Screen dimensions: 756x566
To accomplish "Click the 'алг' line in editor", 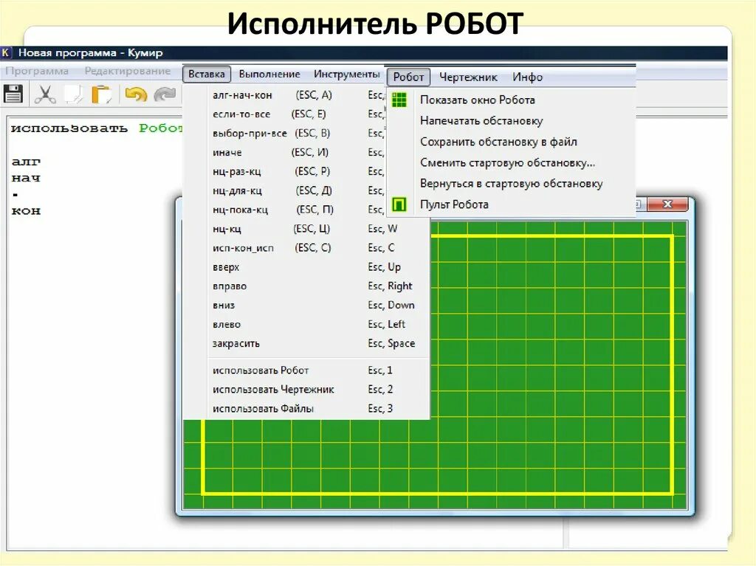I will click(x=26, y=162).
